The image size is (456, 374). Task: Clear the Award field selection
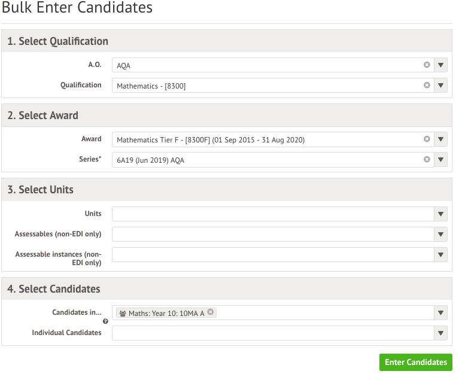point(427,139)
